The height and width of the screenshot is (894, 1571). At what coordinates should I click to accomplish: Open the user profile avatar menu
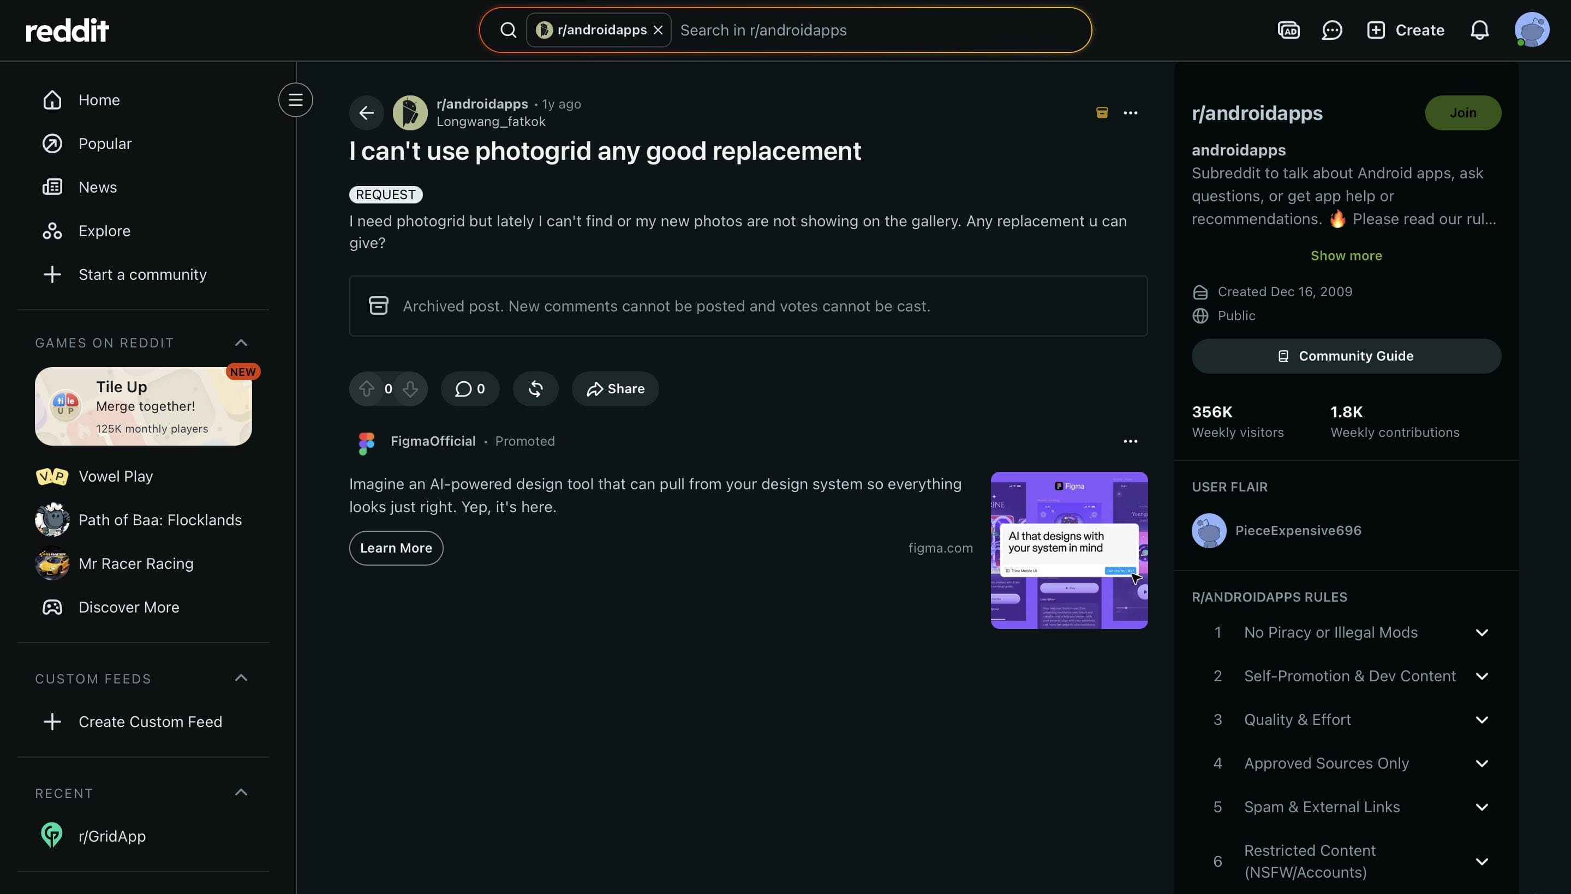pyautogui.click(x=1532, y=30)
